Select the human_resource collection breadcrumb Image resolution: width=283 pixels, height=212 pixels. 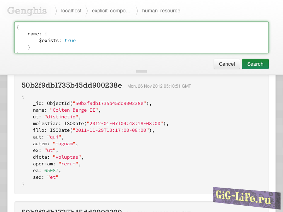tap(161, 11)
